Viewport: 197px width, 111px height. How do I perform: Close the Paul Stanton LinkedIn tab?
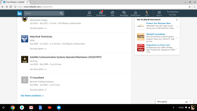point(27,2)
